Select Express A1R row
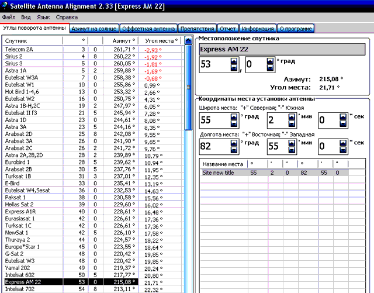 click(x=93, y=212)
